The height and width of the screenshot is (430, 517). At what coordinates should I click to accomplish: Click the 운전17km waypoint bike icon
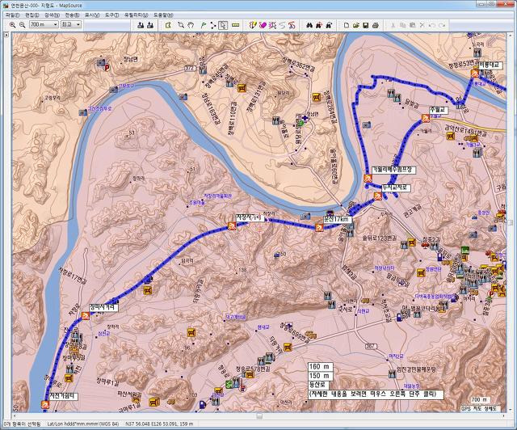(x=319, y=227)
